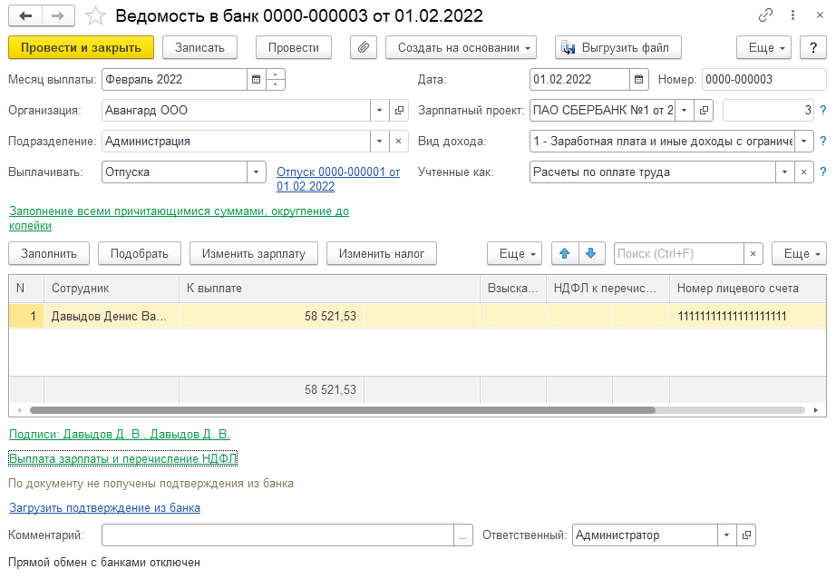Open Организация record with the open icon

(x=399, y=111)
